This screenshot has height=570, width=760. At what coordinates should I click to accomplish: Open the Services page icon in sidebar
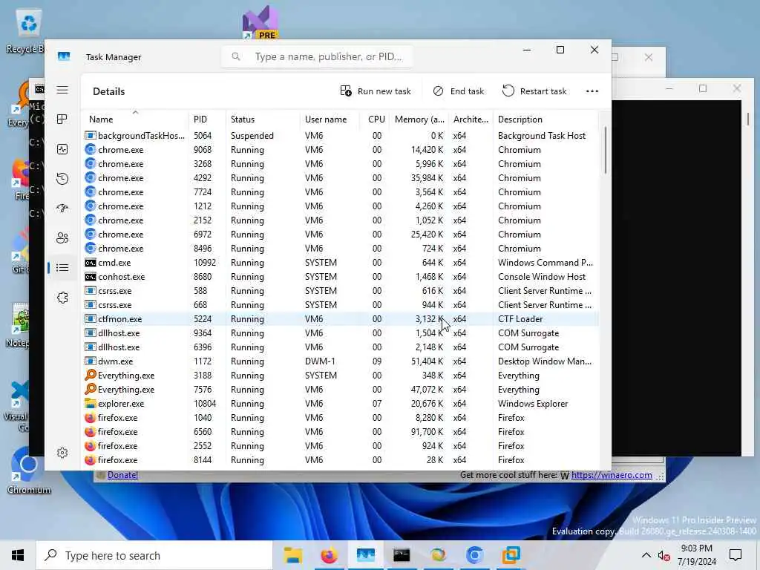pyautogui.click(x=62, y=298)
